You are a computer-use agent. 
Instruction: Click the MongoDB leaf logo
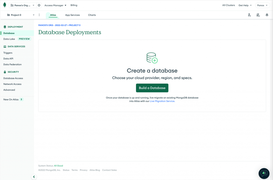5,5
